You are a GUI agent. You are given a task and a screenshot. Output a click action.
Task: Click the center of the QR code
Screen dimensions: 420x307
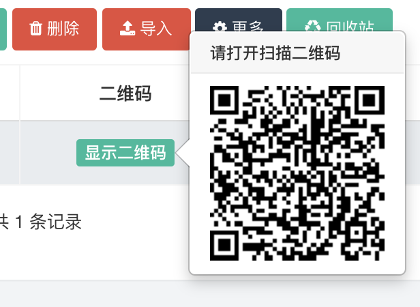point(297,173)
